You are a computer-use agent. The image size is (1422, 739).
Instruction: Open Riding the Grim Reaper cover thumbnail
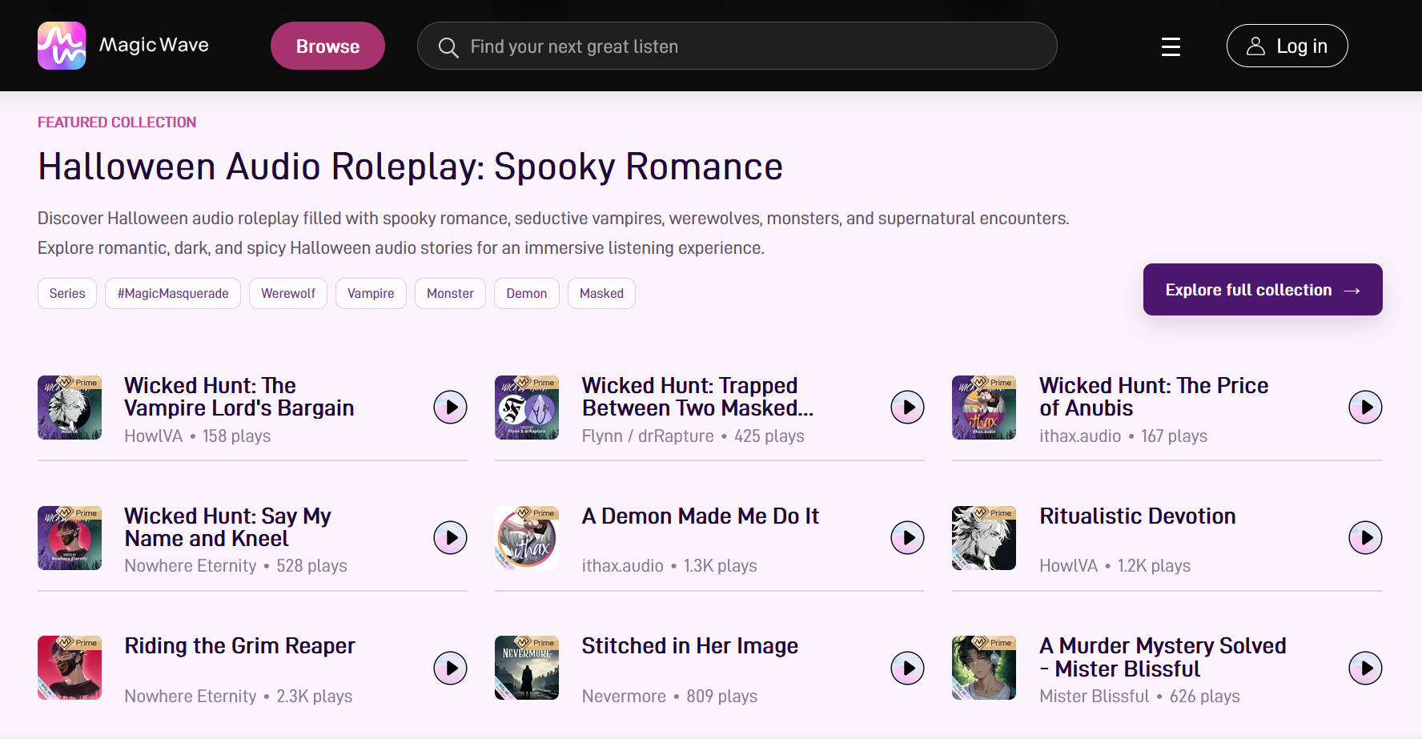click(70, 668)
